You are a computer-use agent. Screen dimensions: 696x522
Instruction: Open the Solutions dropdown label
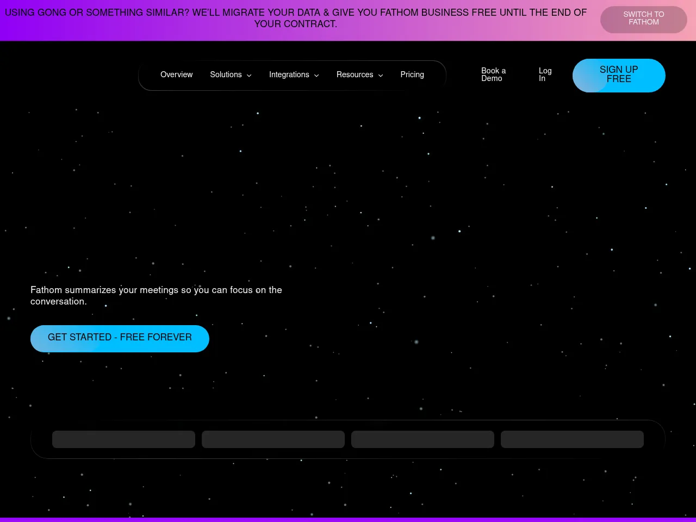tap(226, 74)
